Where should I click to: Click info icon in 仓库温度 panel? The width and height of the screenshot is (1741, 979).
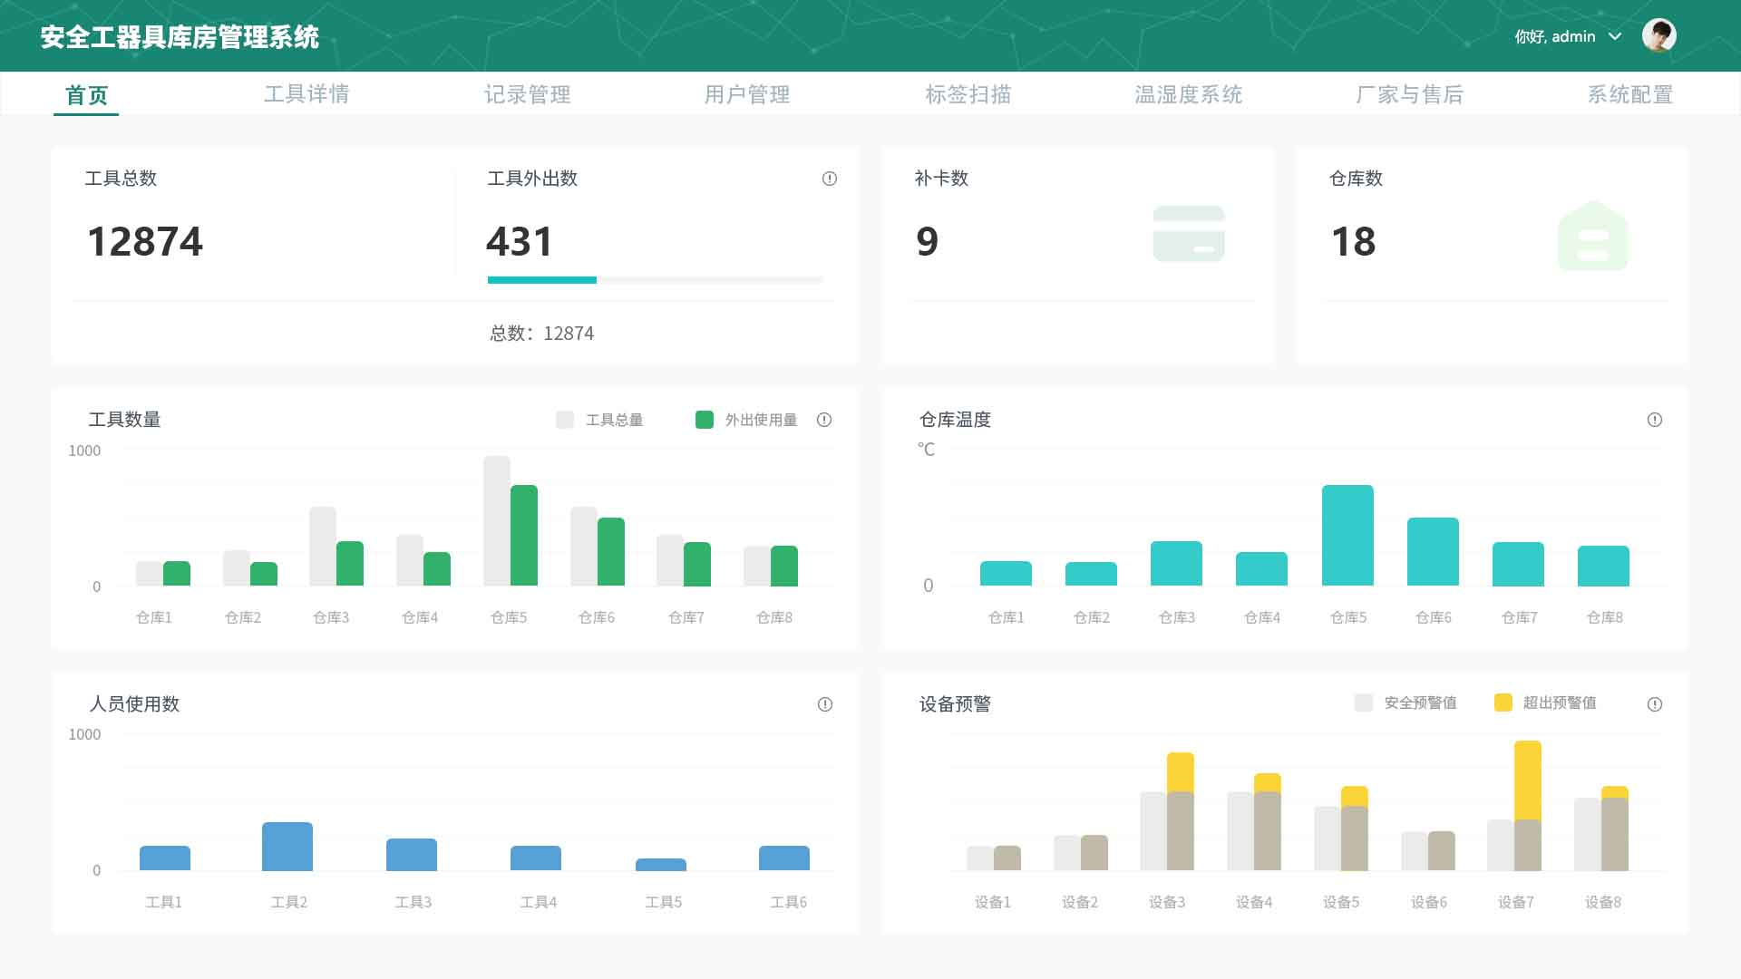(x=1654, y=420)
